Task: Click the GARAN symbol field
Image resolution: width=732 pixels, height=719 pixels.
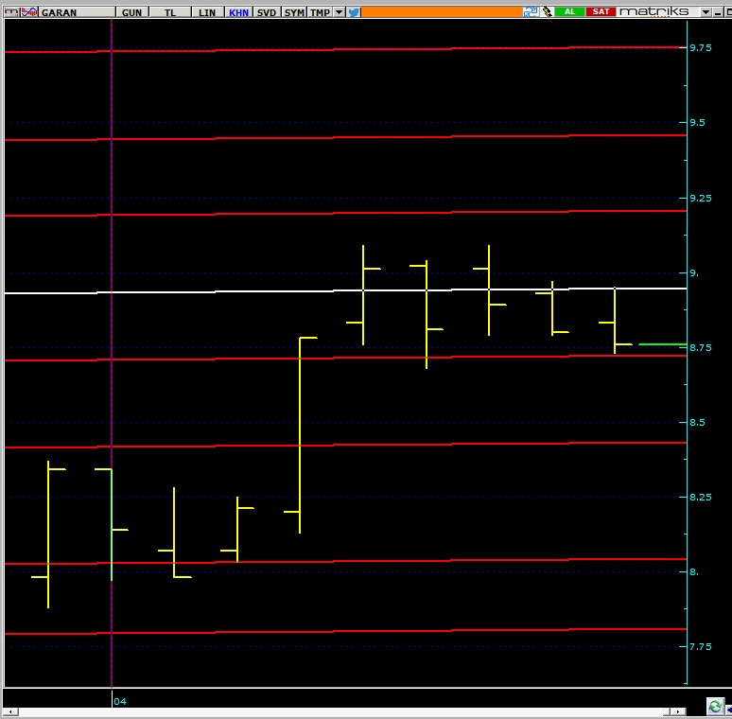Action: (x=77, y=12)
